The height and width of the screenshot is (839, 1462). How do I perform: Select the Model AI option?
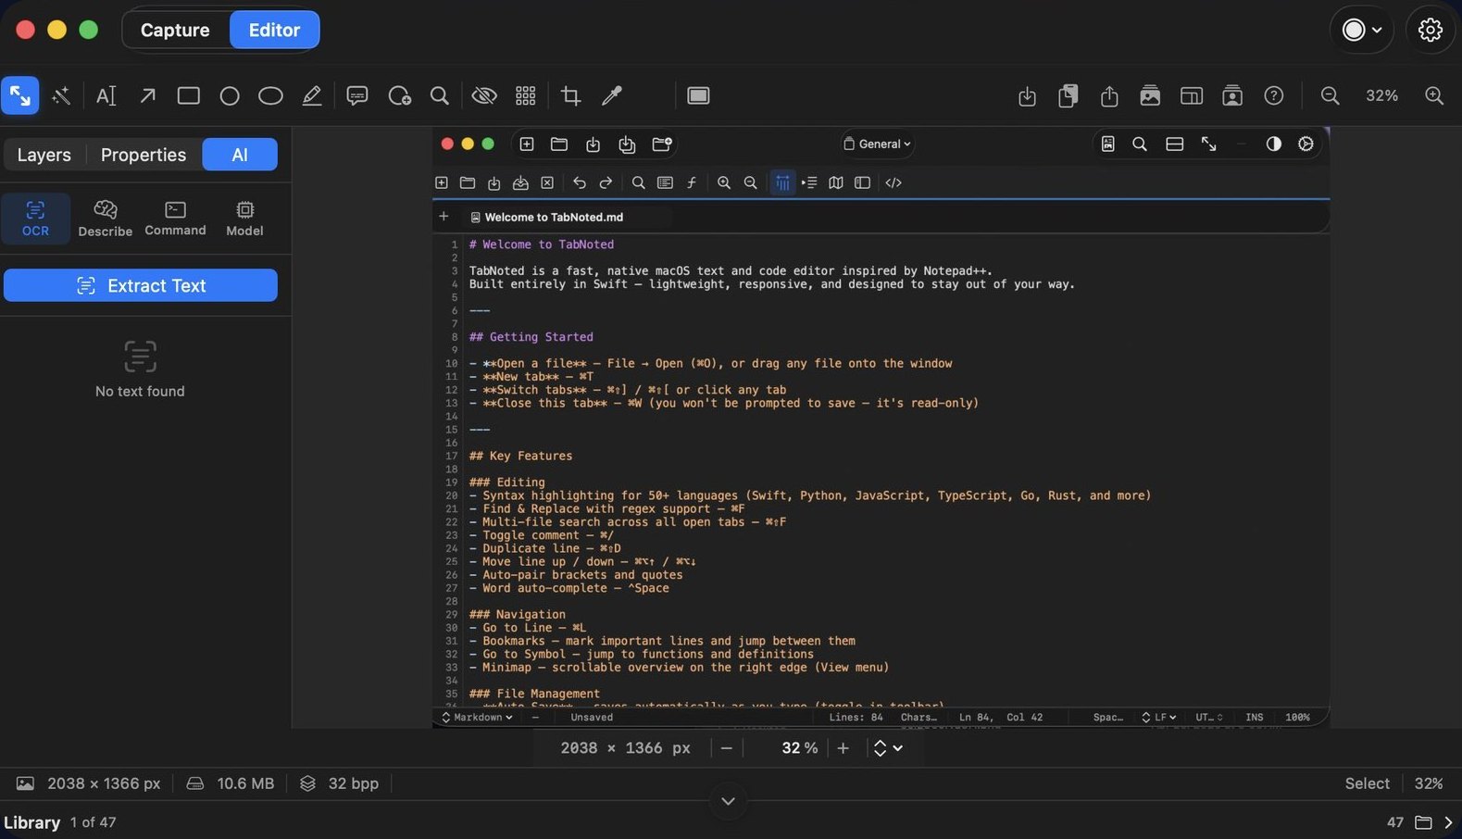(244, 219)
